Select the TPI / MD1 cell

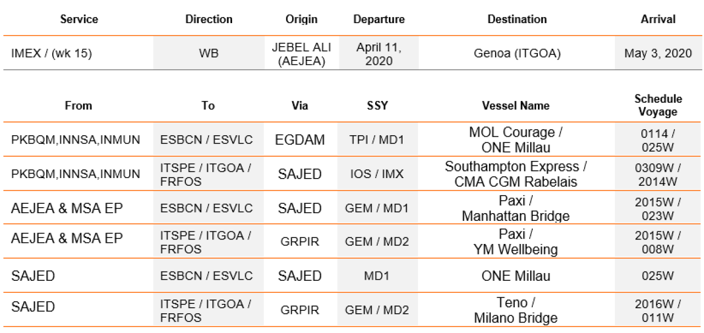coord(377,140)
